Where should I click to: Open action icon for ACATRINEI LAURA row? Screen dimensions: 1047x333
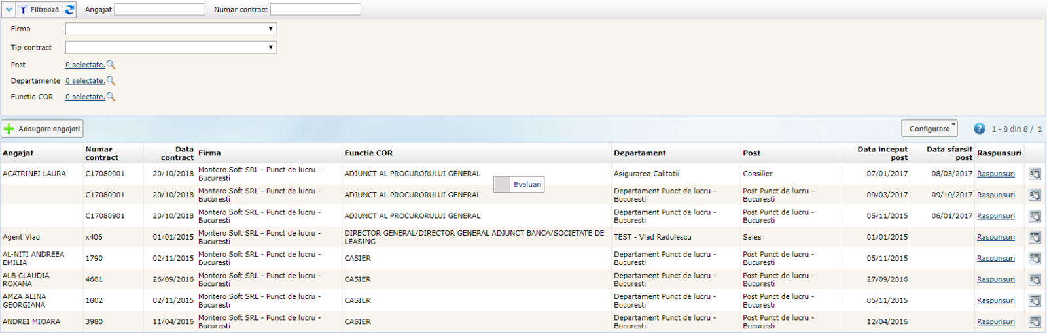tap(1035, 174)
